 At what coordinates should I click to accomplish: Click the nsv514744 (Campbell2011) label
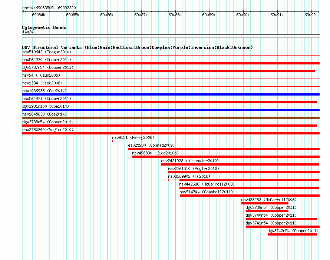point(206,192)
